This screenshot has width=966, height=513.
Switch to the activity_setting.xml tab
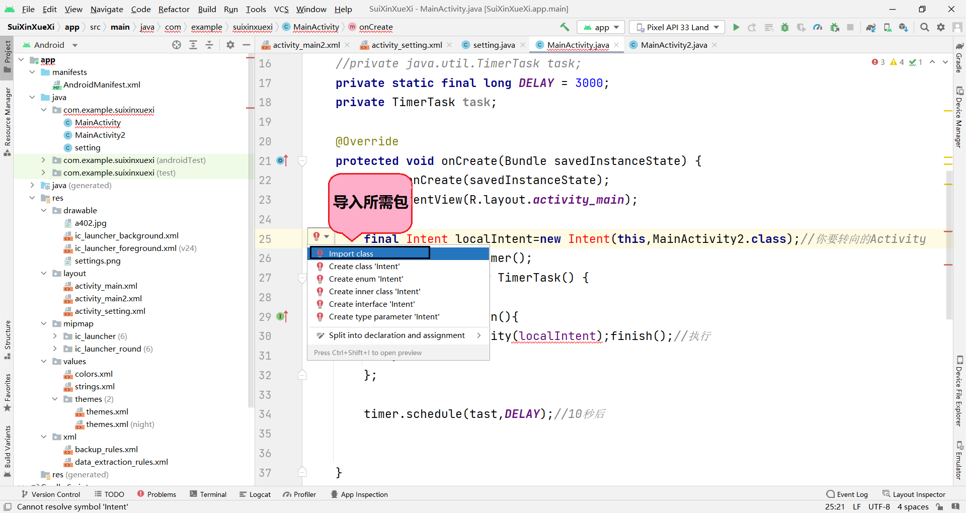(x=407, y=45)
